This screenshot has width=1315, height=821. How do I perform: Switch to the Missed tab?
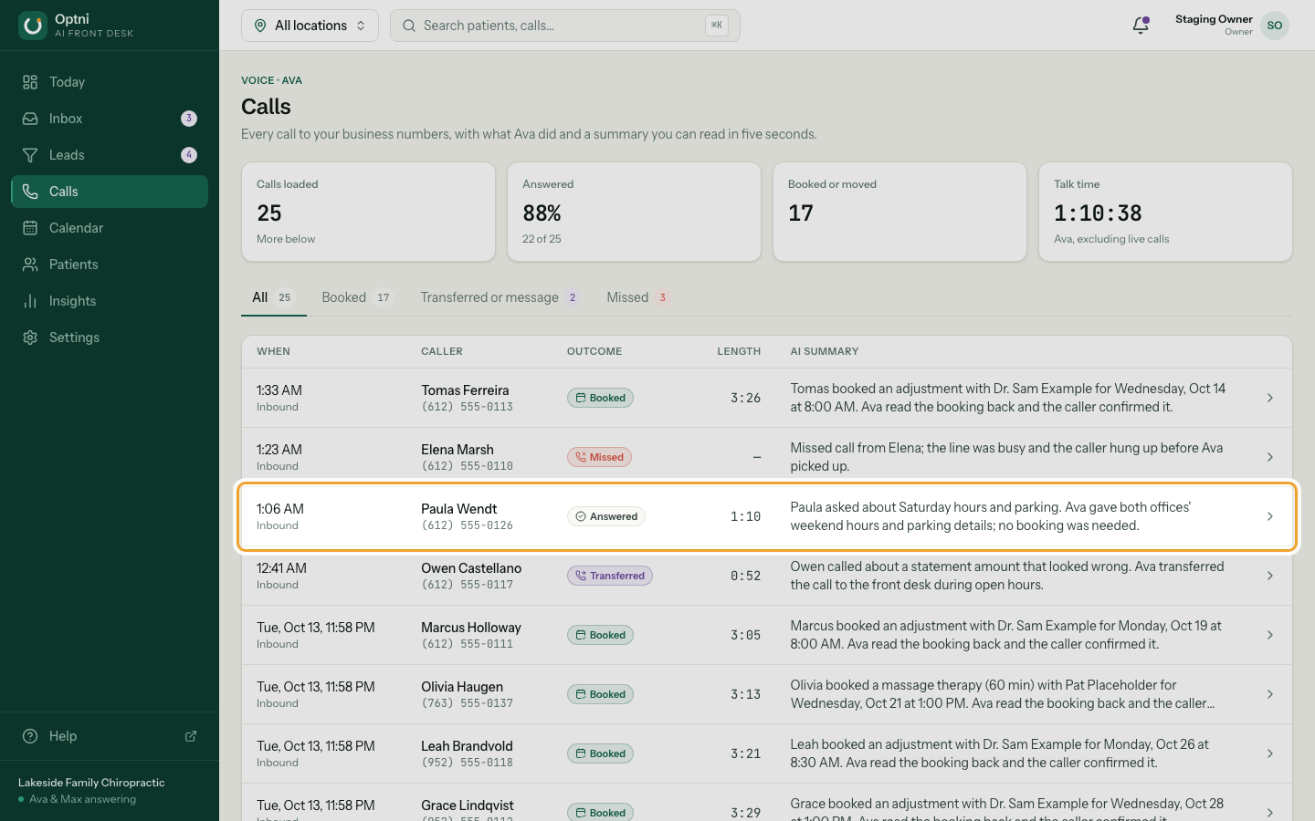pos(638,297)
